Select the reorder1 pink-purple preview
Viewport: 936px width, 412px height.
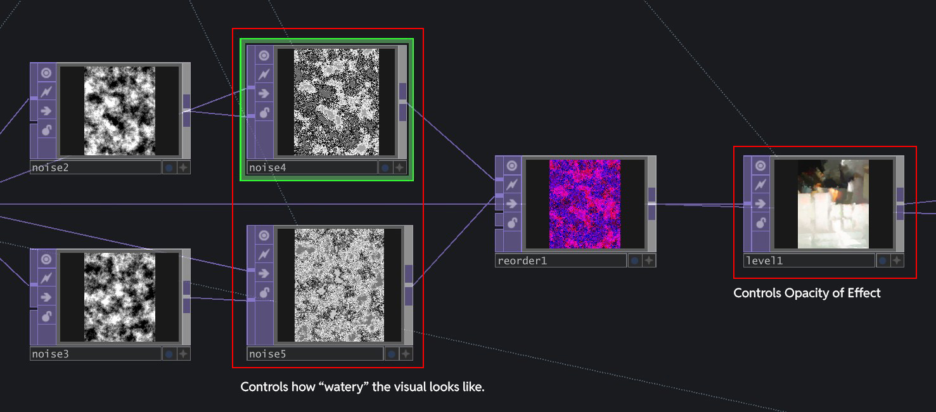coord(584,203)
